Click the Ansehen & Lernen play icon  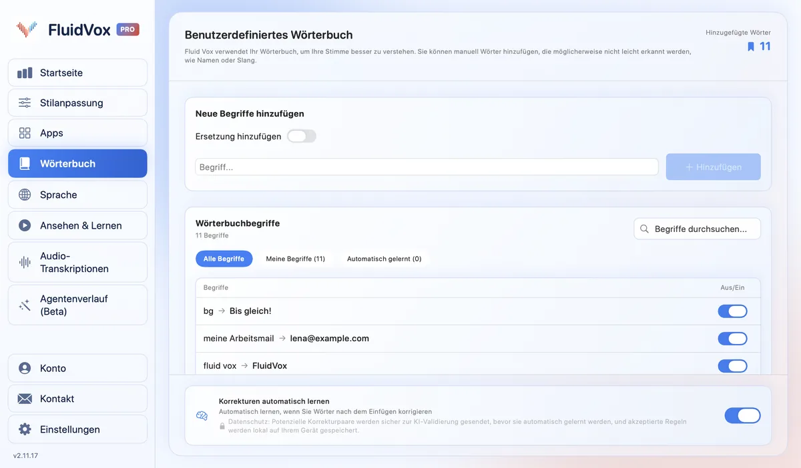click(x=25, y=225)
